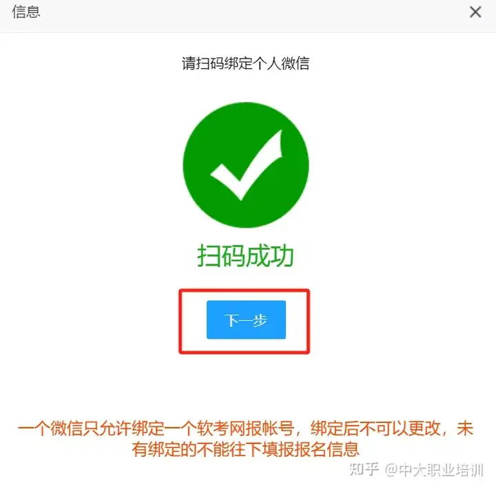This screenshot has width=496, height=490.
Task: Click warning line 有绑定的不能往下填报报名信息
Action: tap(245, 449)
